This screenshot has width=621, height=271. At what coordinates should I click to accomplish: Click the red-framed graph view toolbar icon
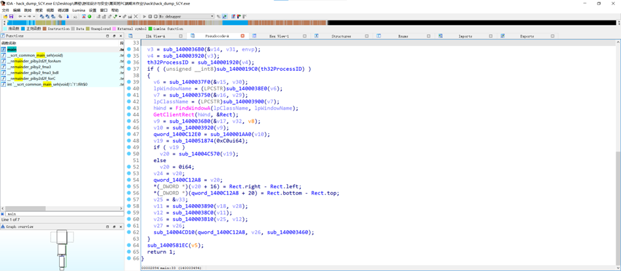point(84,16)
